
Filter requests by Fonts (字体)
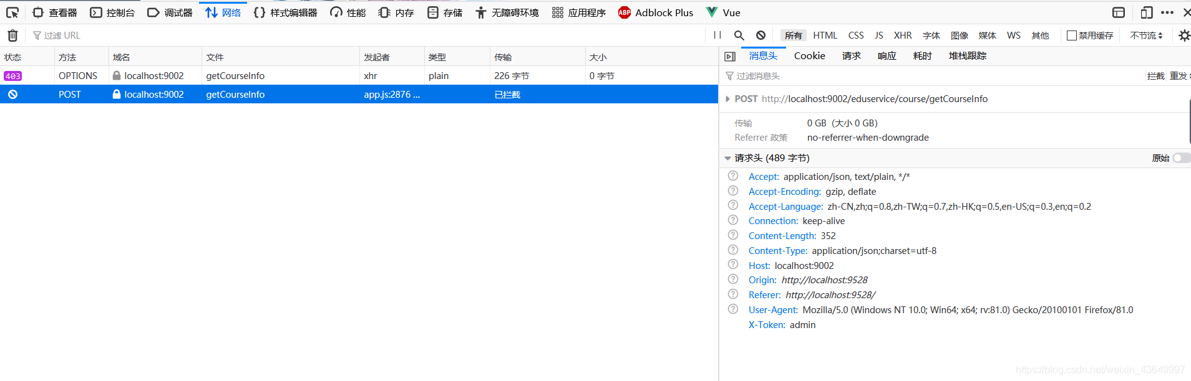coord(931,35)
